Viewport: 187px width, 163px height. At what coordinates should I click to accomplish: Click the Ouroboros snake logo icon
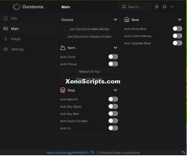17,7
